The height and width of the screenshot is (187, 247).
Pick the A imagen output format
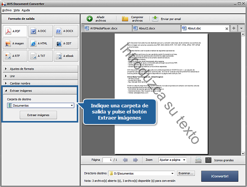[x=15, y=43]
